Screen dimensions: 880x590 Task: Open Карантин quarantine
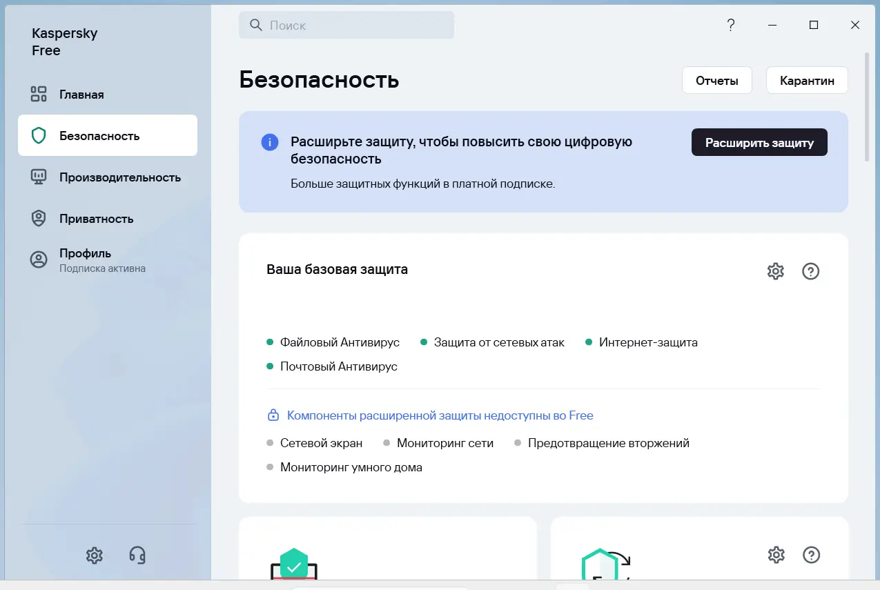click(807, 80)
